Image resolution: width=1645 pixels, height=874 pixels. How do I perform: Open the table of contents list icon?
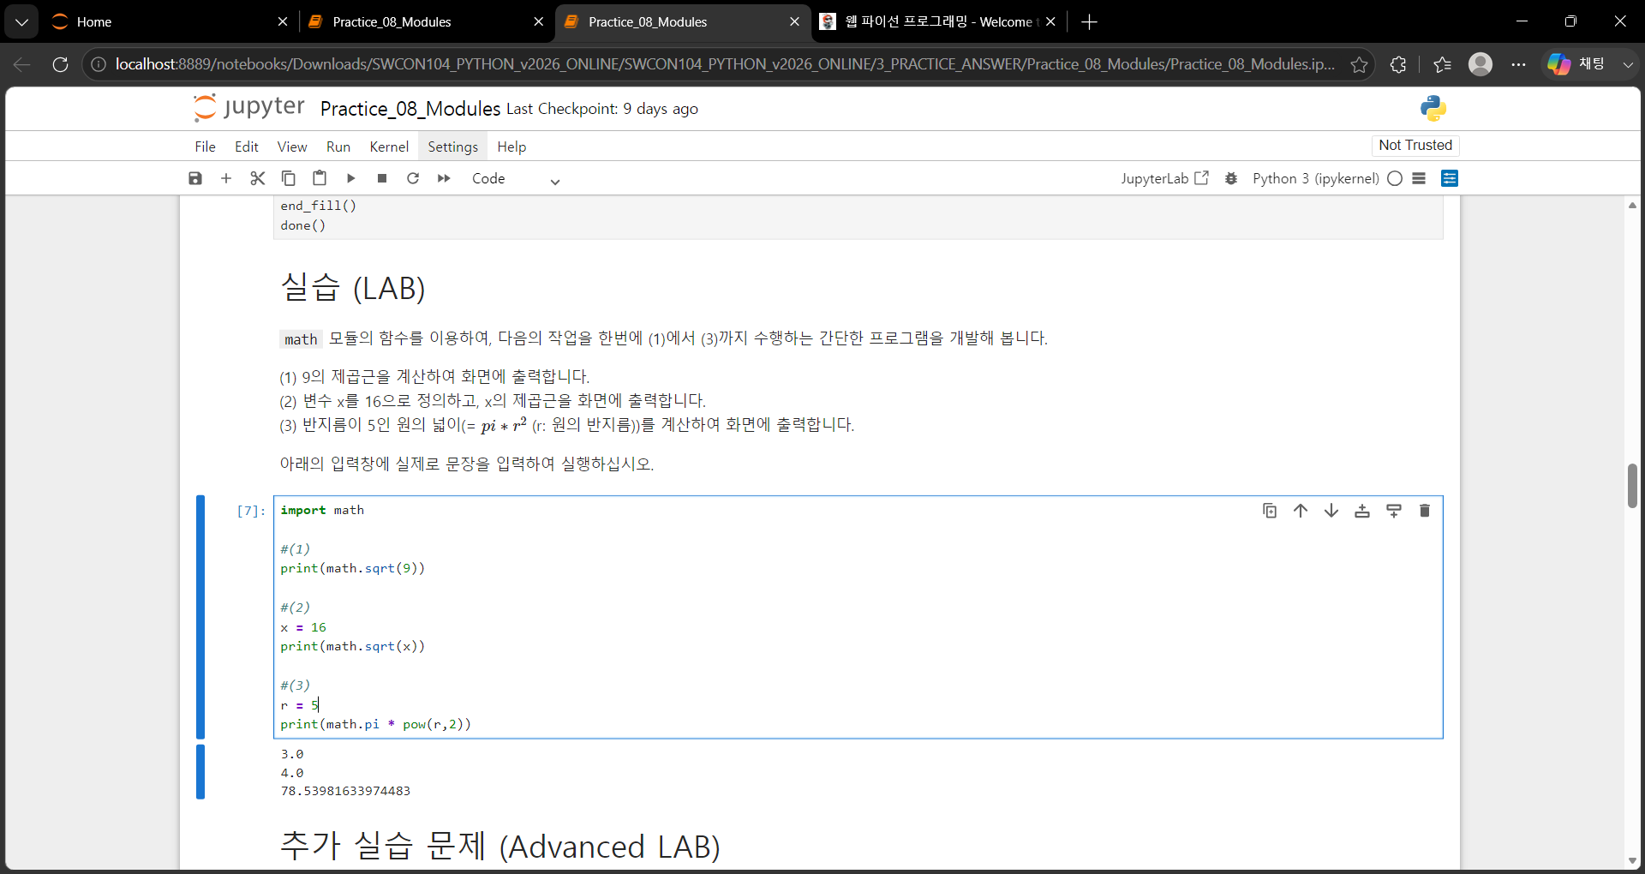click(x=1419, y=178)
